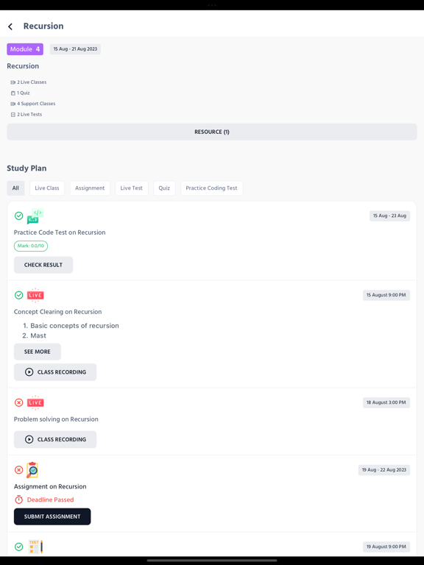Click the Module 4 purple badge
424x565 pixels.
tap(25, 49)
